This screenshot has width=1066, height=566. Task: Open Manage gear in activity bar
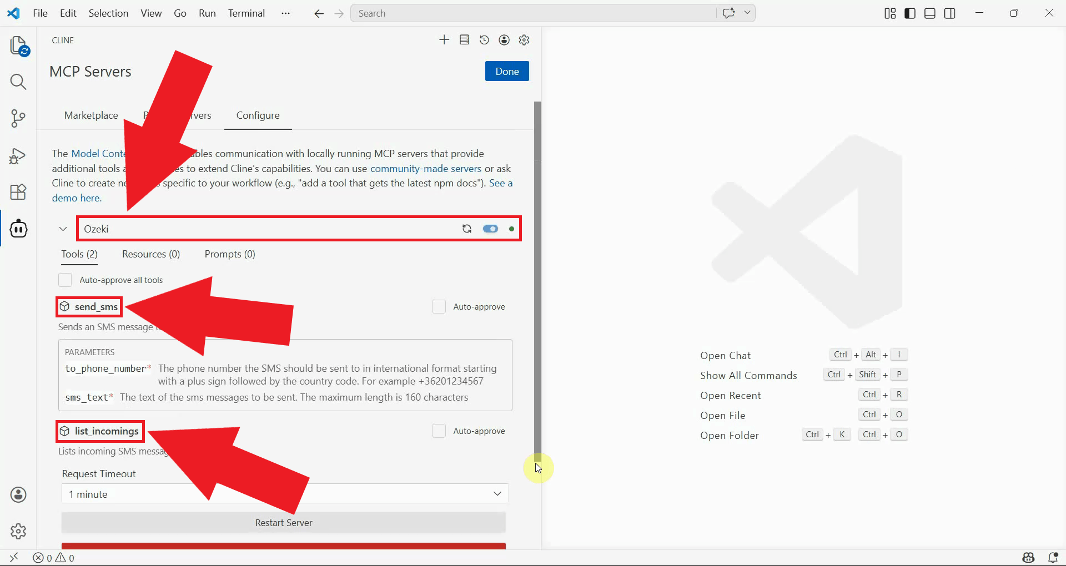pyautogui.click(x=18, y=531)
